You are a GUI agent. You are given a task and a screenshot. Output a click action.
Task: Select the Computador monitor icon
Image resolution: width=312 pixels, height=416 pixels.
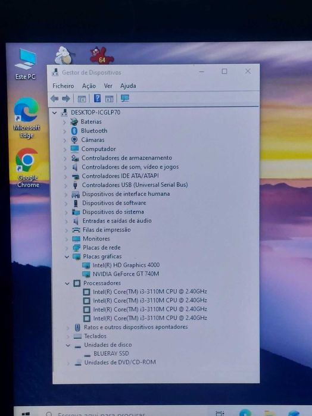click(74, 149)
